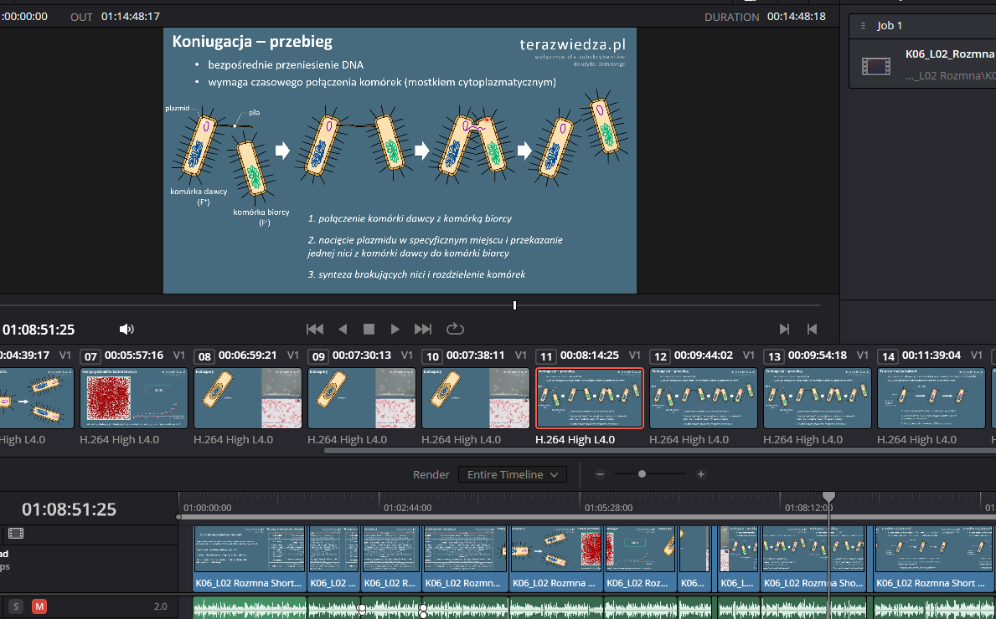Screen dimensions: 996x619
Task: Click the mark in-point icon right of transport
Action: (x=784, y=330)
